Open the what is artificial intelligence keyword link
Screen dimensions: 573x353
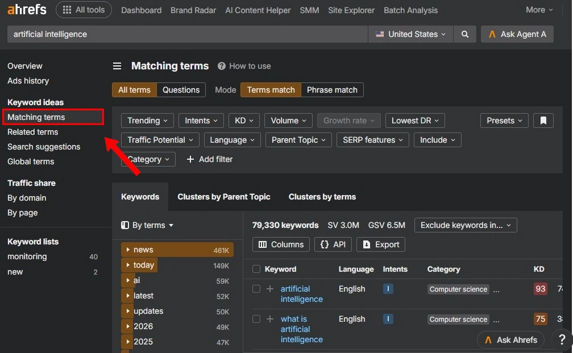pos(301,329)
